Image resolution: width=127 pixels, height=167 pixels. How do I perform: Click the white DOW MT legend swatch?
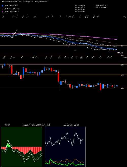(3, 9)
